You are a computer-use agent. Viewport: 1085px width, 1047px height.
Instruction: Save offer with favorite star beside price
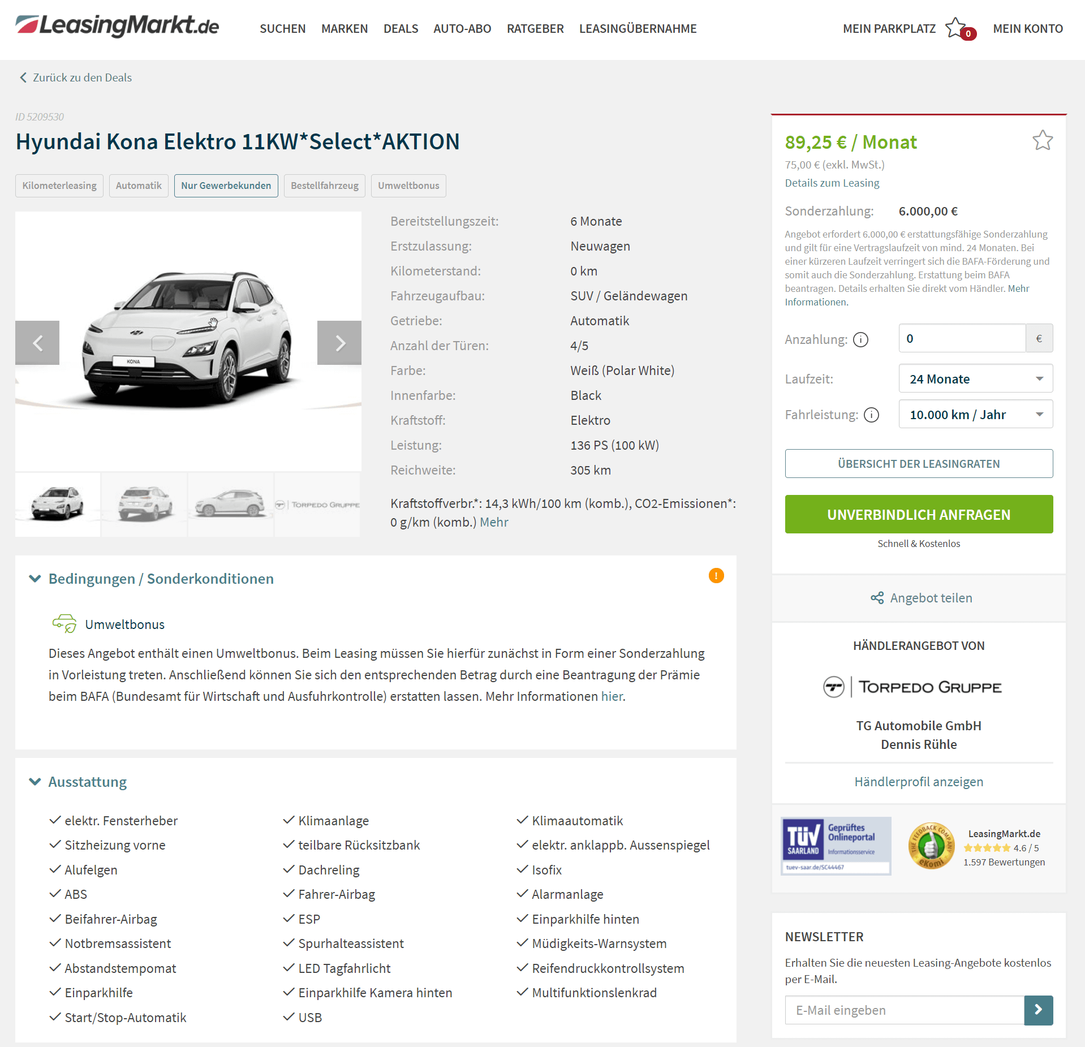[x=1042, y=140]
